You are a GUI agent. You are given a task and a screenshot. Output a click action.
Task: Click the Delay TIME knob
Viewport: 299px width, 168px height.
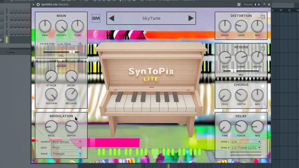coord(225,126)
